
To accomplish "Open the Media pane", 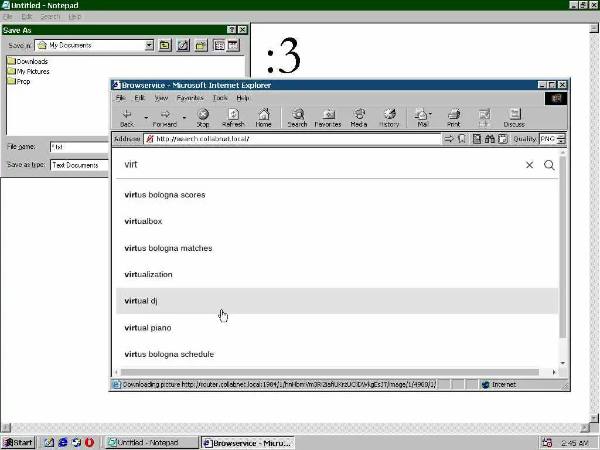I will click(359, 118).
